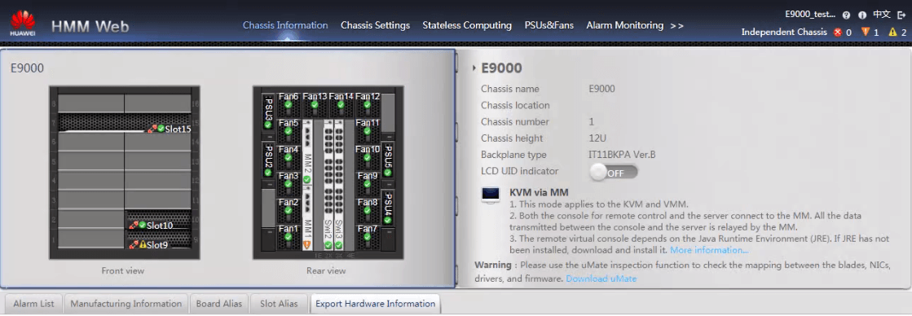
Task: Click the help question mark icon
Action: (846, 15)
